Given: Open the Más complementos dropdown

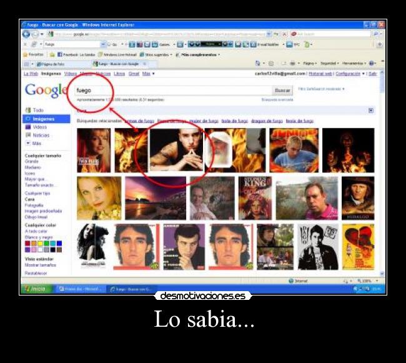Looking at the screenshot, I should 198,54.
